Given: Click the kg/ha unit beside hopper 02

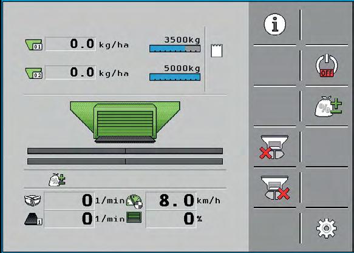Looking at the screenshot, I should (x=114, y=73).
